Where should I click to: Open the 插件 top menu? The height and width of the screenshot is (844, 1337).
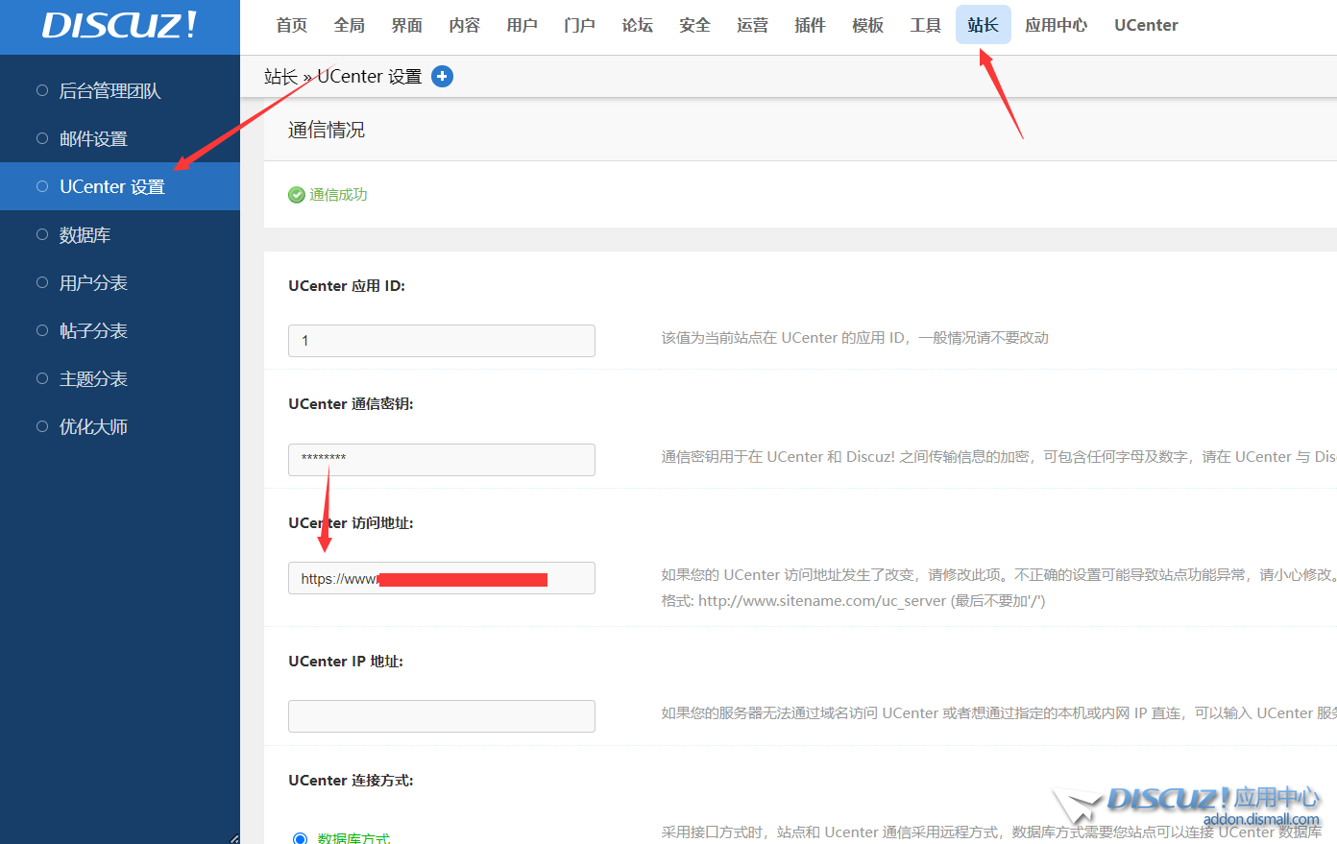coord(810,25)
